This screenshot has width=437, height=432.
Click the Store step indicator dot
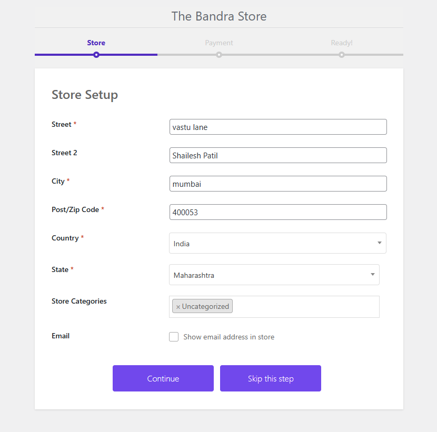96,54
